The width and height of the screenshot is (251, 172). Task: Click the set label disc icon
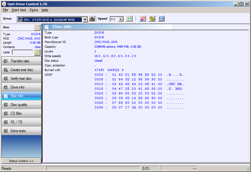tap(37, 52)
